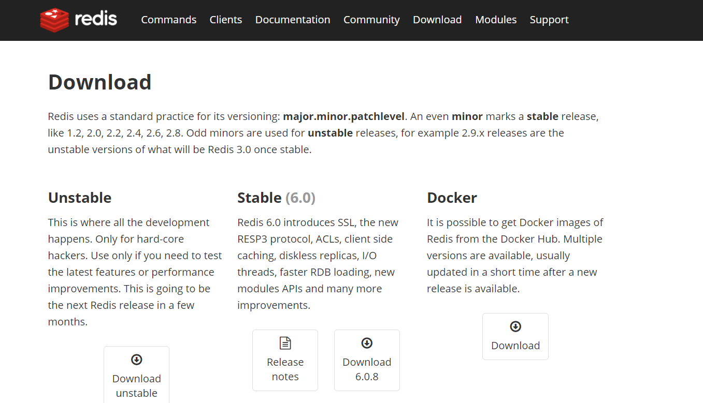This screenshot has width=703, height=403.
Task: Click the Download 6.0.8 button
Action: [x=367, y=360]
